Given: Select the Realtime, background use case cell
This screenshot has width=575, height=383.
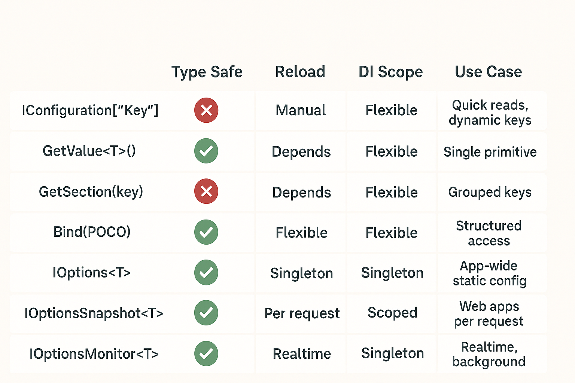Looking at the screenshot, I should [x=489, y=354].
